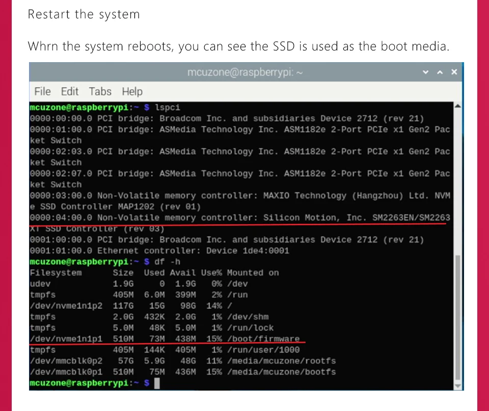Open the Tabs menu
The height and width of the screenshot is (411, 489).
100,92
